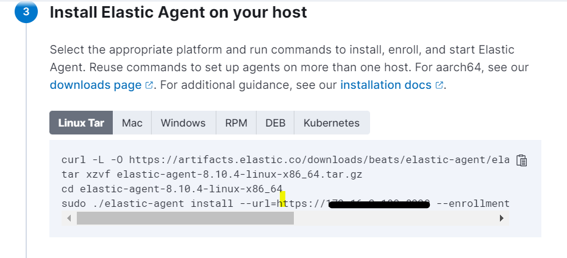Switch to the Mac platform tab

click(132, 123)
